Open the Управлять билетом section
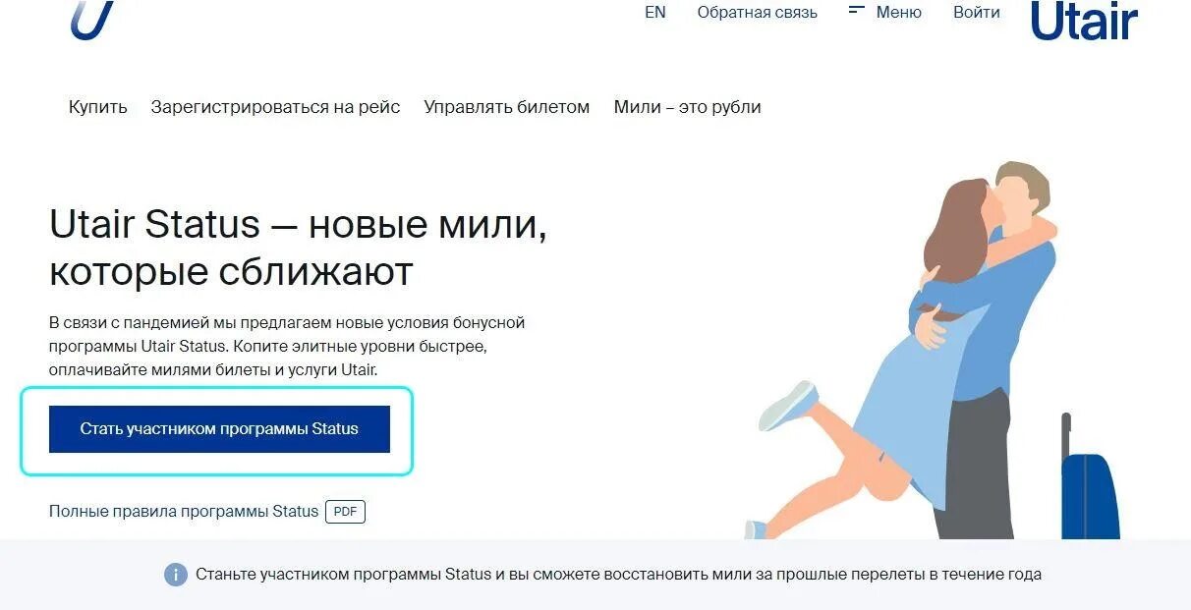The height and width of the screenshot is (610, 1191). (507, 107)
